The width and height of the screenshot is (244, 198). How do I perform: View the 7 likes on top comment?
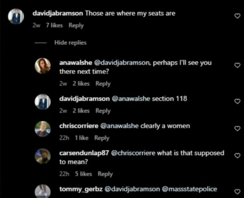tap(54, 25)
